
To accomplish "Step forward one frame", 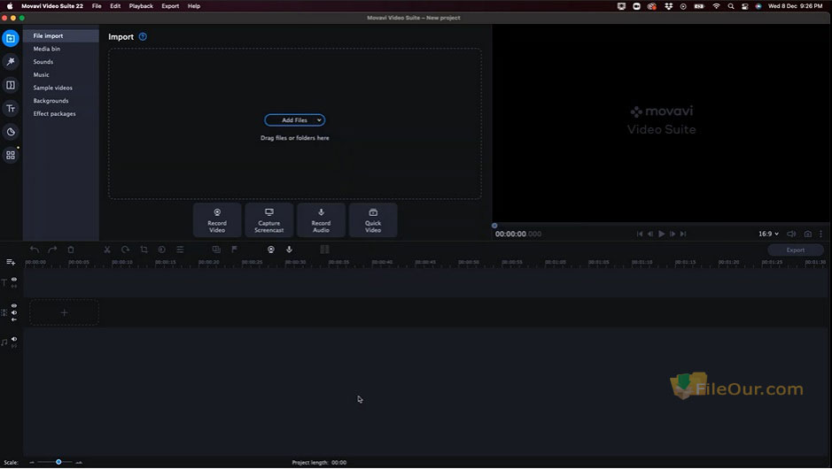I will coord(673,234).
